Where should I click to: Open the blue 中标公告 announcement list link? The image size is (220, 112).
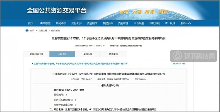coord(80,64)
